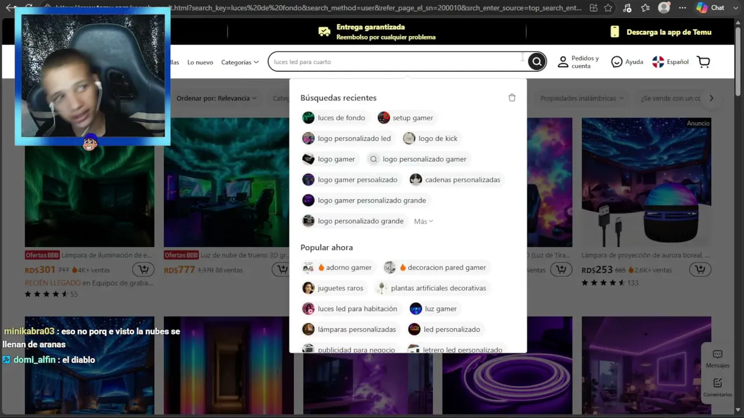Expand the Categorías dropdown
The width and height of the screenshot is (744, 418).
coord(239,62)
